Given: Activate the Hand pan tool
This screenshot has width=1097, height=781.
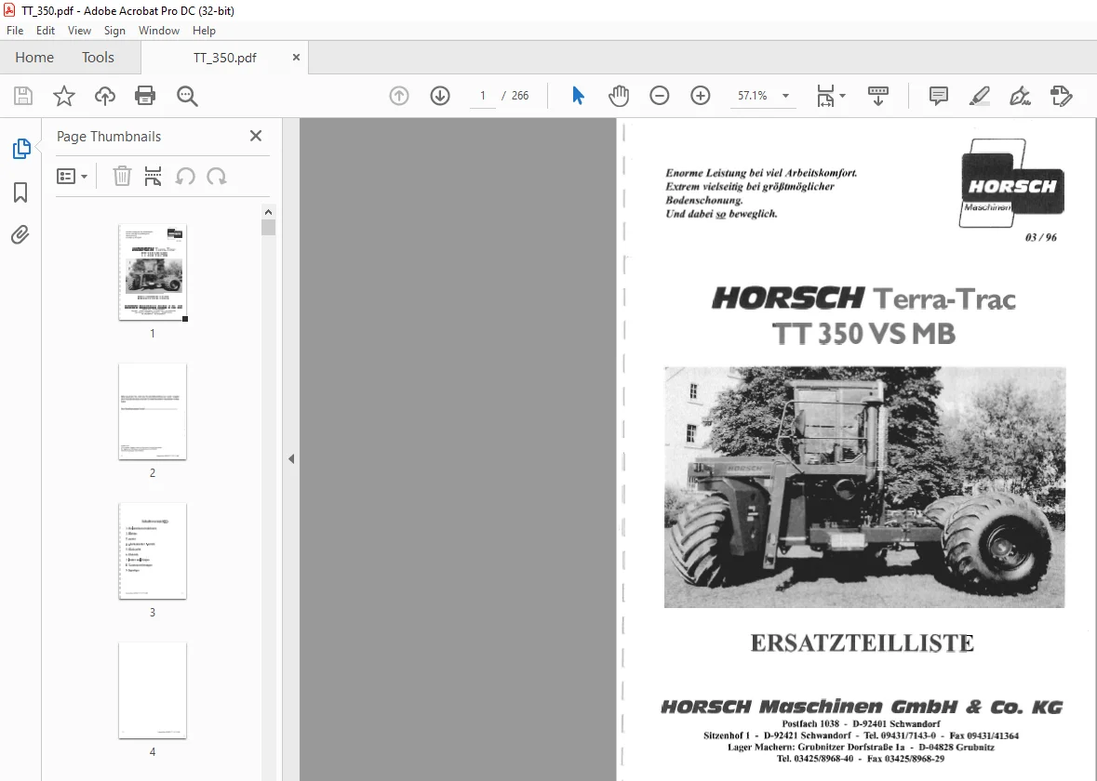Looking at the screenshot, I should 619,96.
